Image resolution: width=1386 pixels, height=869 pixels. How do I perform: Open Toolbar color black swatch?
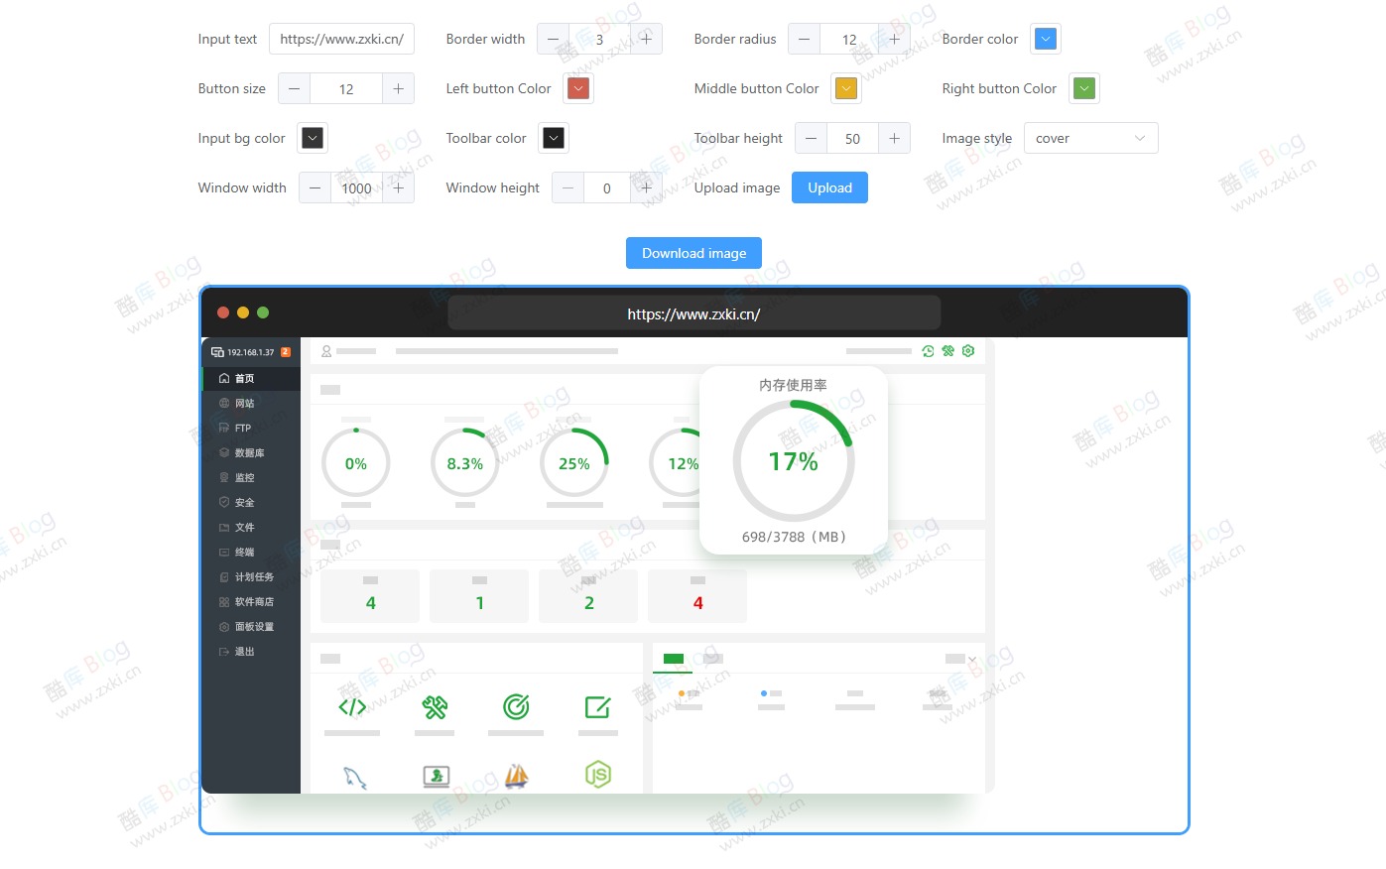tap(554, 138)
